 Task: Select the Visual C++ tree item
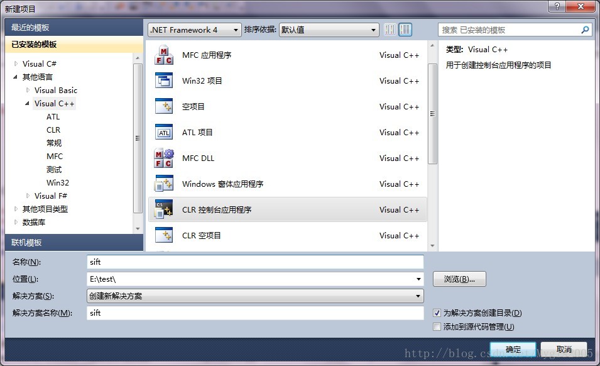point(54,104)
